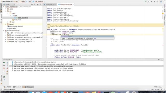Open the Favorites side tool window
The height and width of the screenshot is (93, 166).
coord(1,80)
